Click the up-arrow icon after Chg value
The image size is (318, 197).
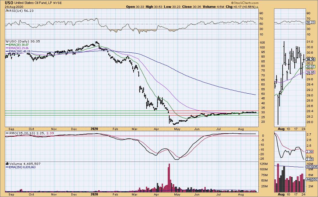pyautogui.click(x=257, y=7)
